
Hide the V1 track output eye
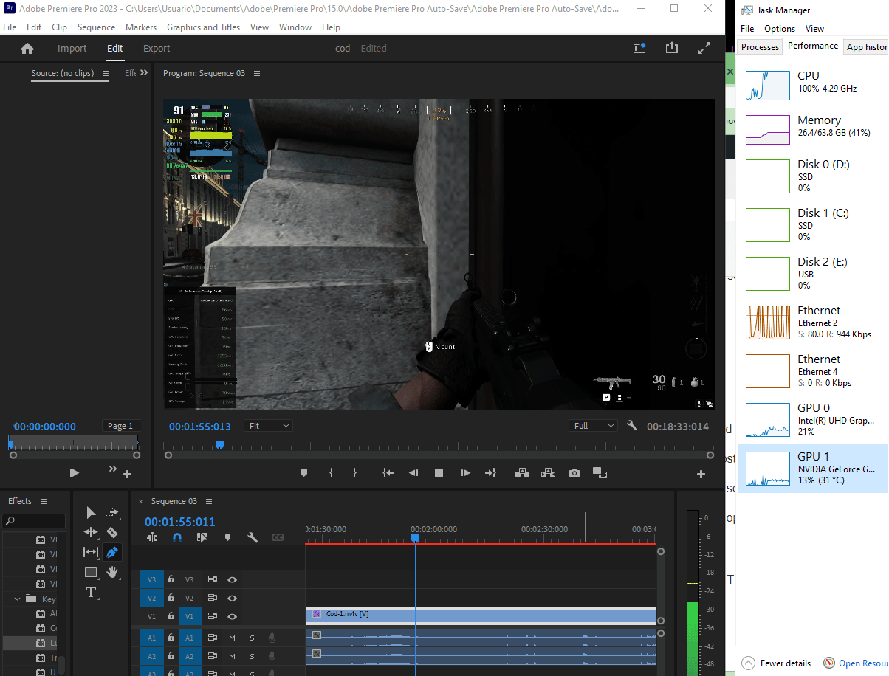coord(232,616)
